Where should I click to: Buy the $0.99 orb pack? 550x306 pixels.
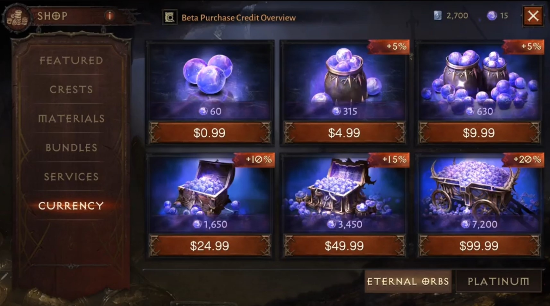(x=210, y=132)
